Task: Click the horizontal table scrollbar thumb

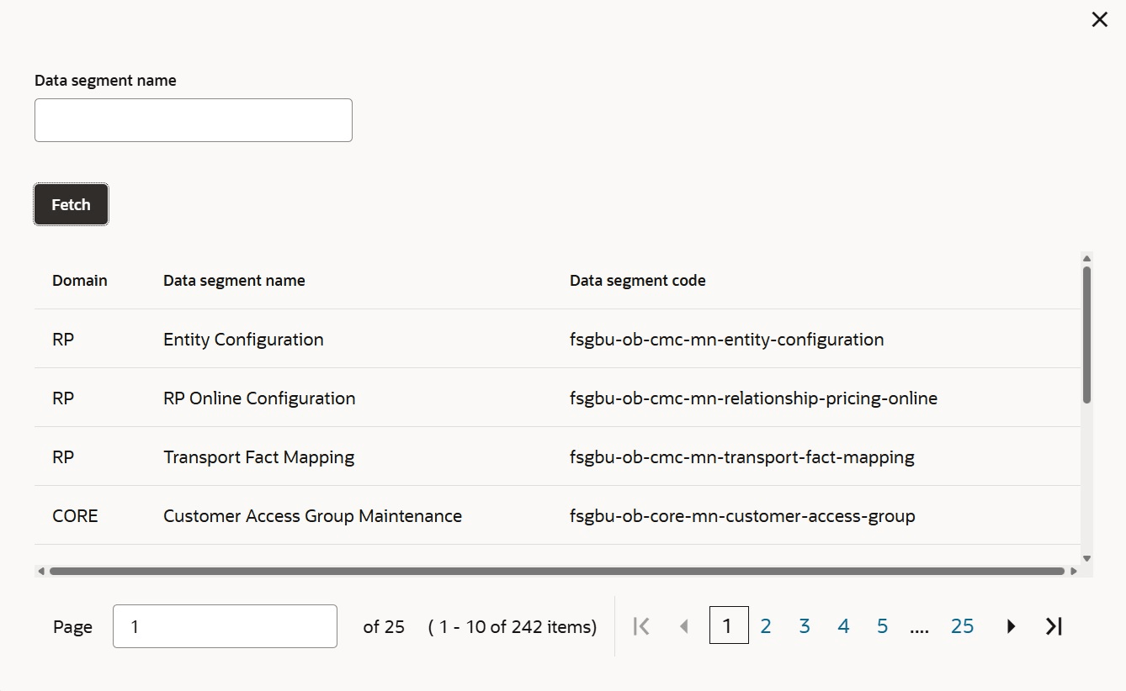Action: click(x=556, y=571)
